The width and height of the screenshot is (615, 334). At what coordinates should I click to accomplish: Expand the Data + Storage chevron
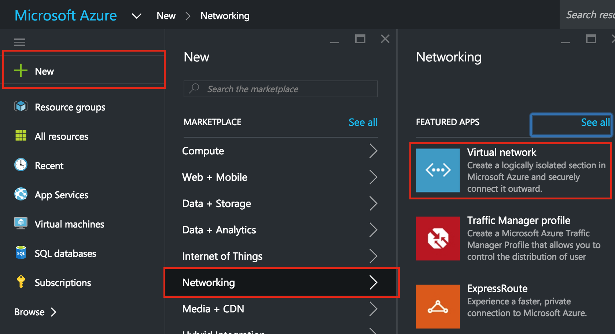(373, 203)
